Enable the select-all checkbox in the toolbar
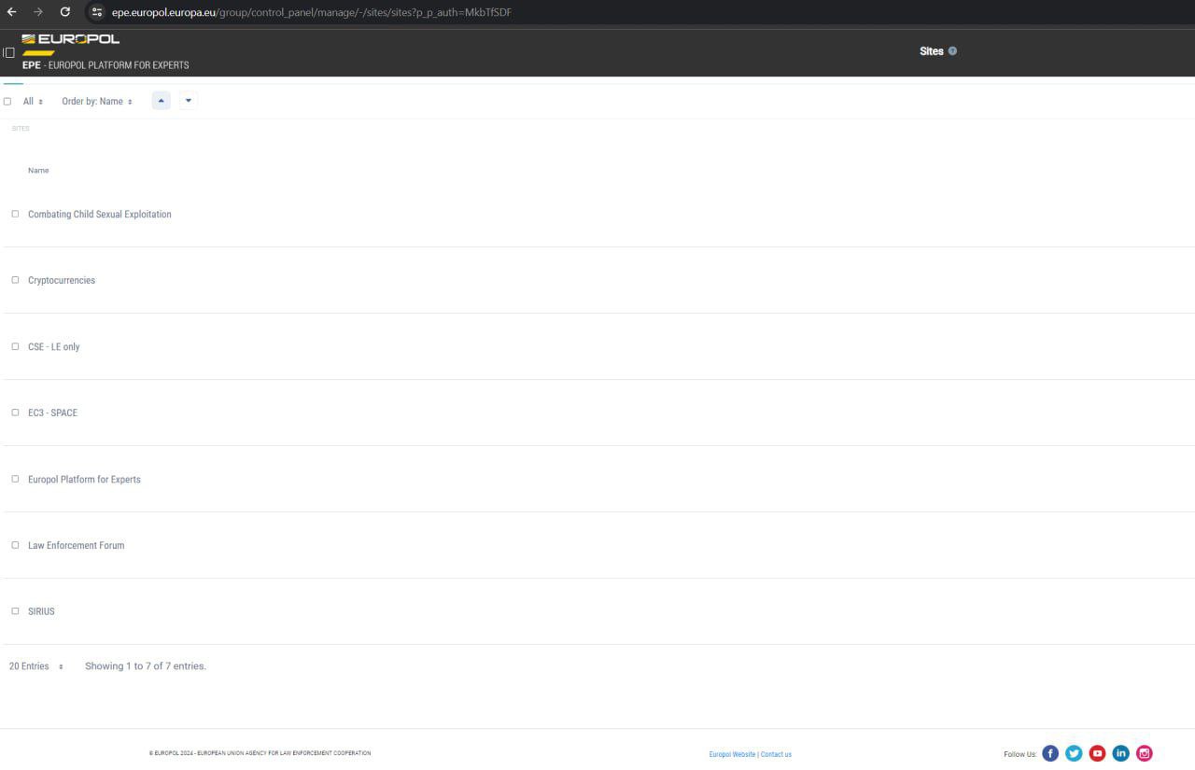The height and width of the screenshot is (770, 1195). pos(7,102)
